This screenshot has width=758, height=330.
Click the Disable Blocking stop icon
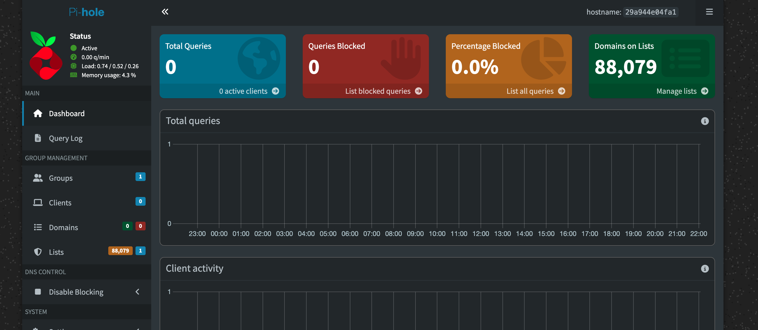click(x=38, y=292)
